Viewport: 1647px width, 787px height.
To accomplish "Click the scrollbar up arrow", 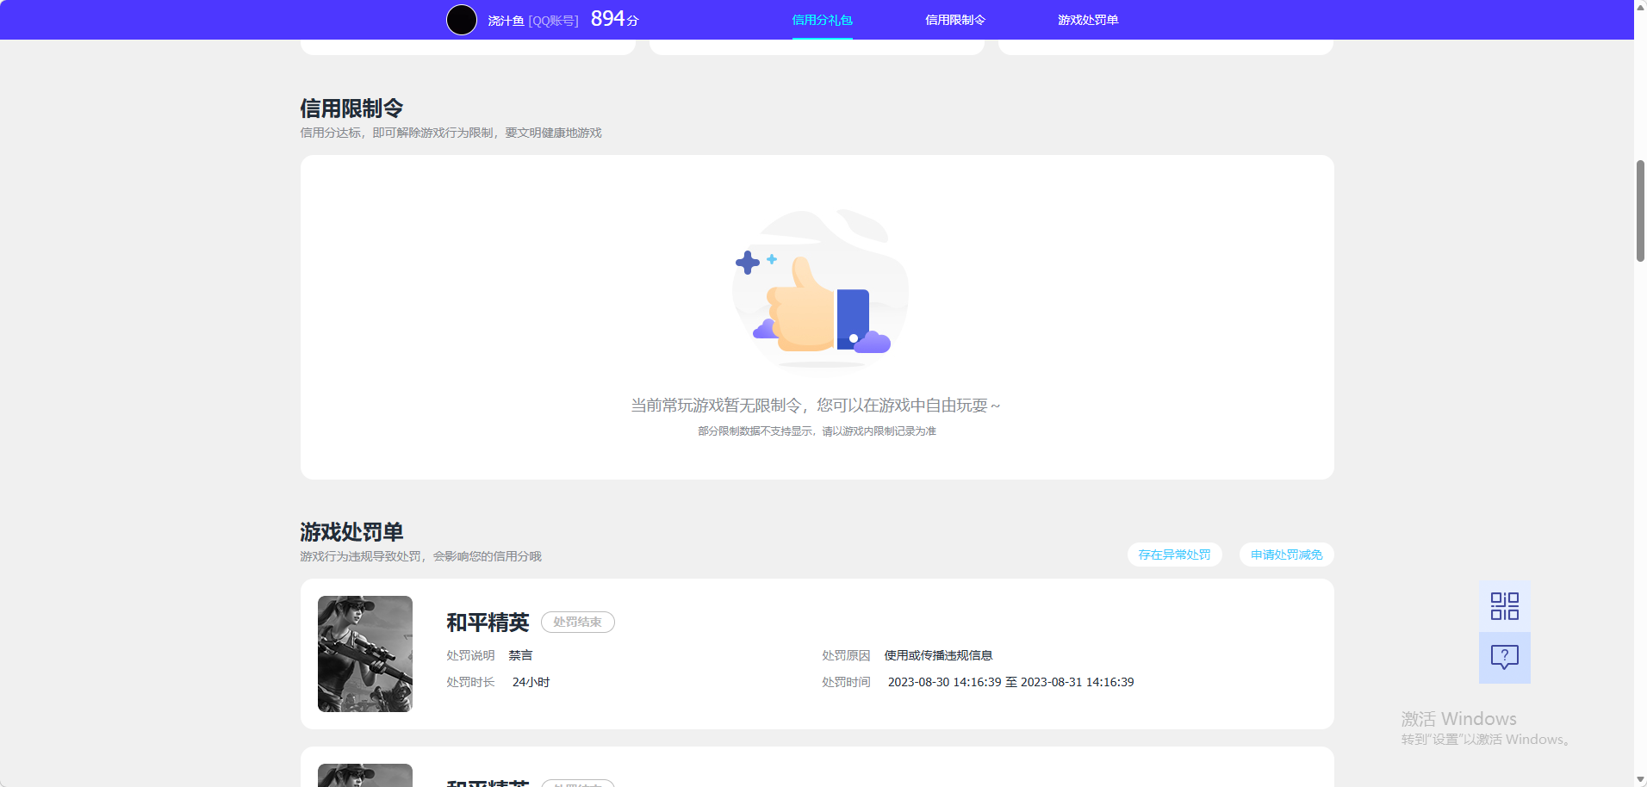I will 1640,7.
